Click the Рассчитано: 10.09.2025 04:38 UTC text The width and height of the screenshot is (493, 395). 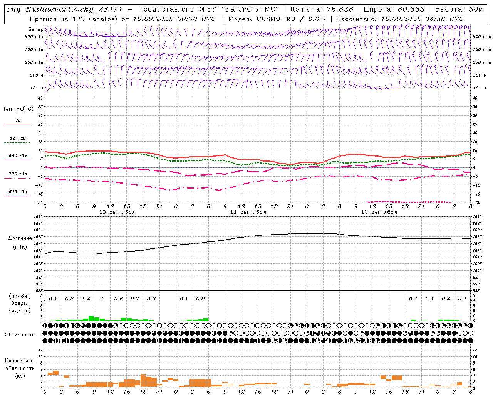[400, 19]
